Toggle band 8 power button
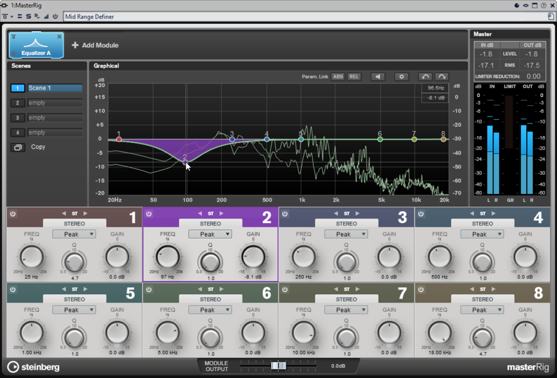 (x=421, y=290)
